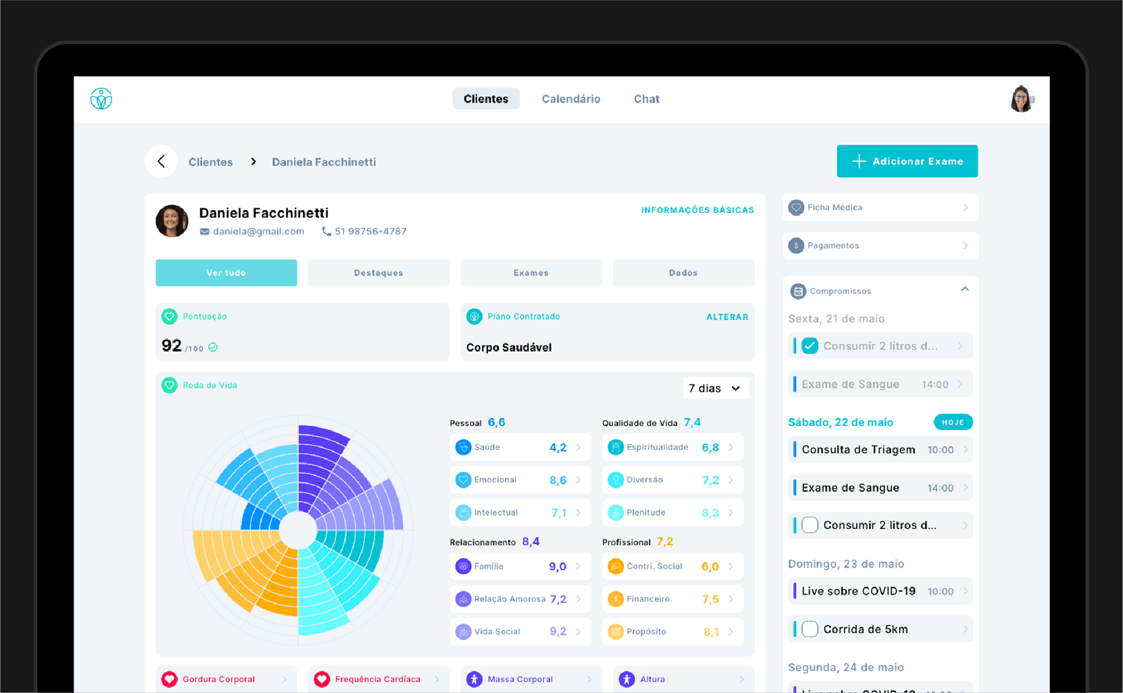Click the Financeiro coin icon

point(615,599)
